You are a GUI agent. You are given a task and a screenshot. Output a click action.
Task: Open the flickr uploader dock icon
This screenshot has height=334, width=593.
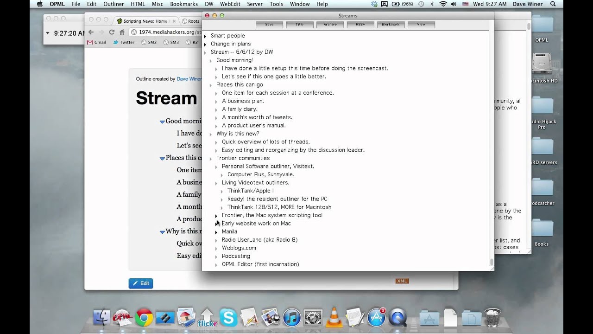point(207,317)
